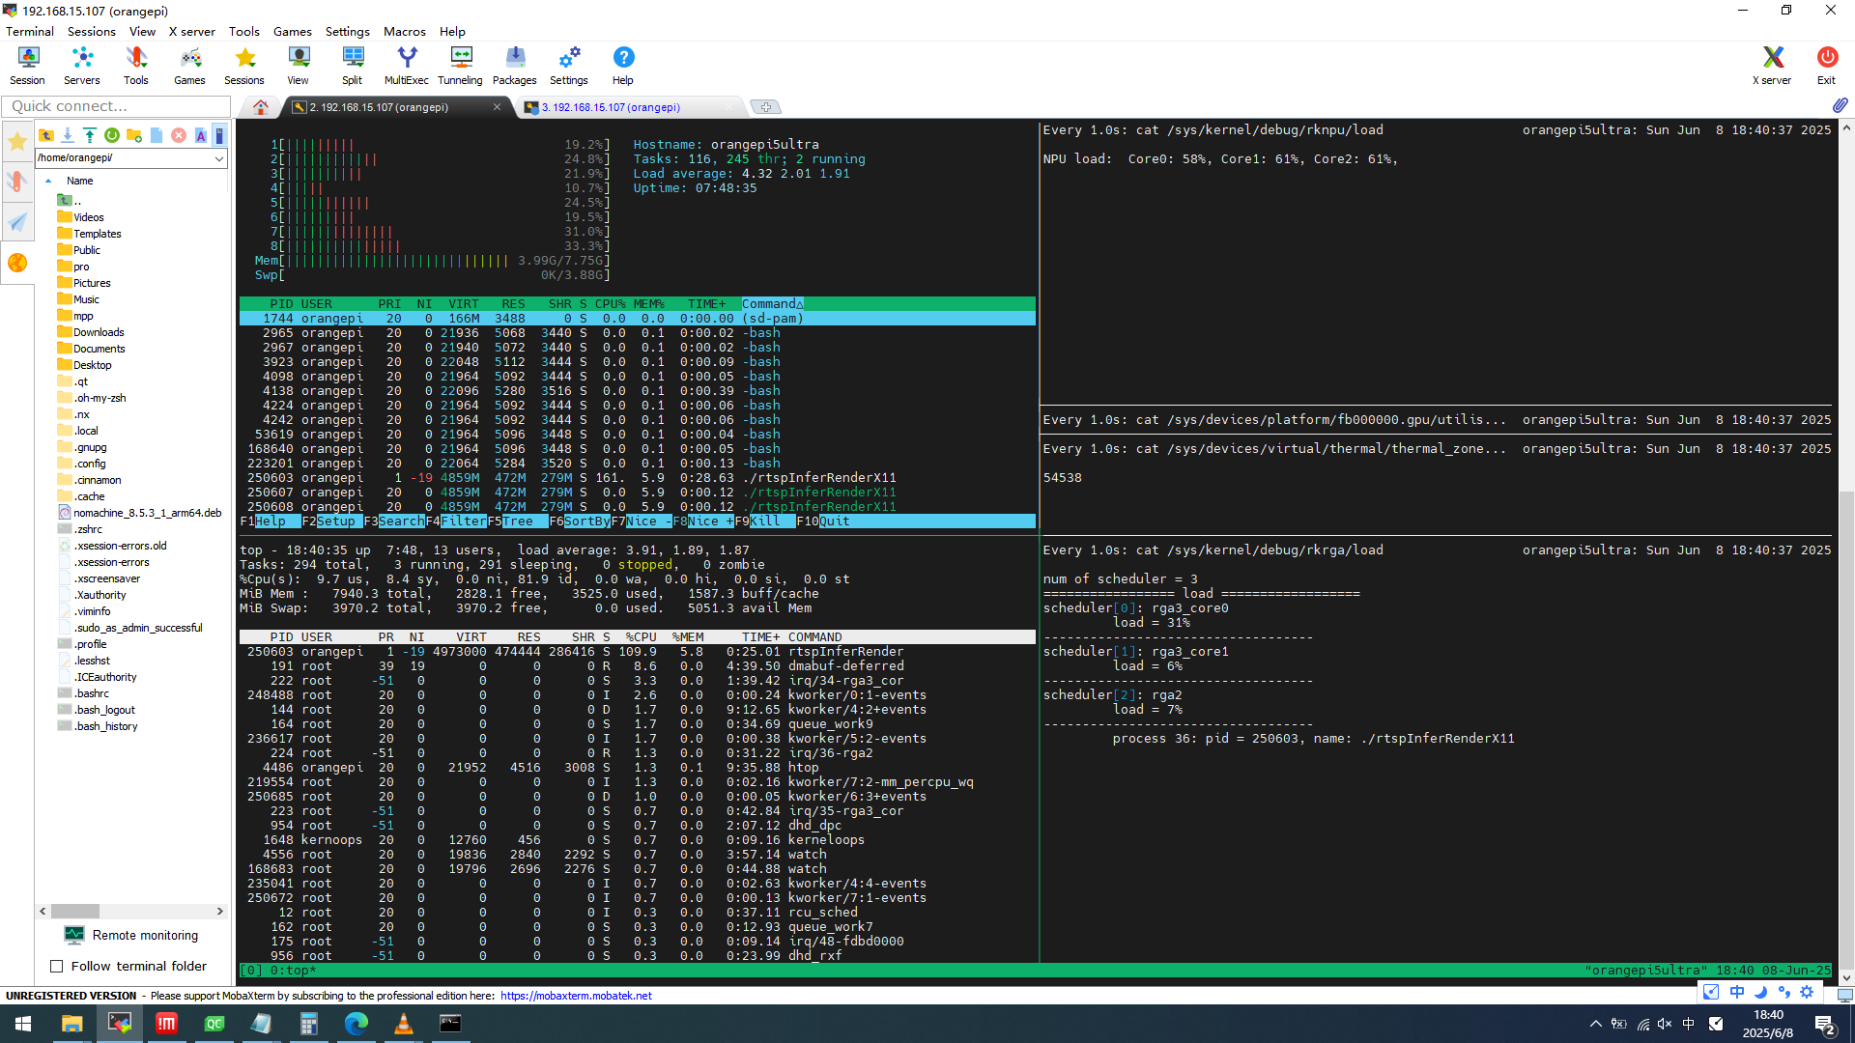
Task: Toggle the hidden files display button
Action: tap(219, 135)
